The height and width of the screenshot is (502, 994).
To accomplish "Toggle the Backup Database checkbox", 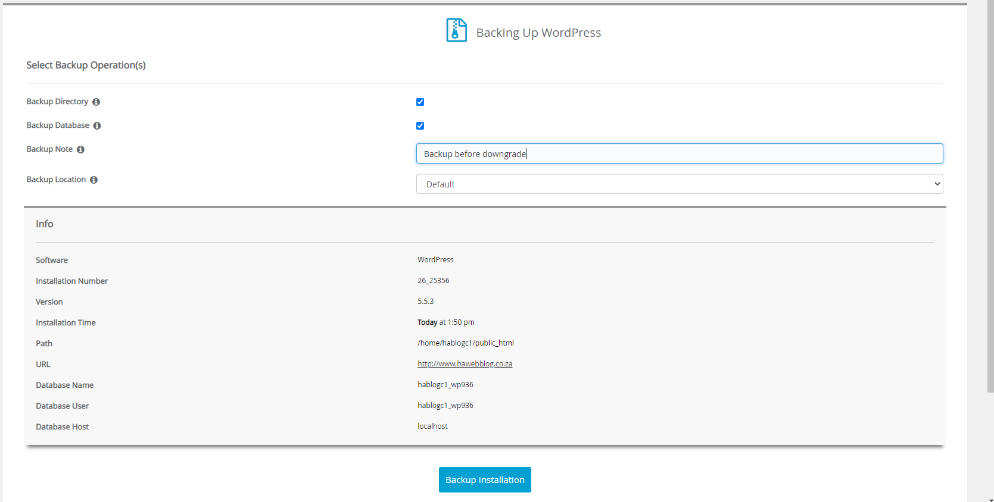I will (x=420, y=126).
